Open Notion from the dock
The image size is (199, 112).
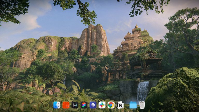[x=120, y=105]
